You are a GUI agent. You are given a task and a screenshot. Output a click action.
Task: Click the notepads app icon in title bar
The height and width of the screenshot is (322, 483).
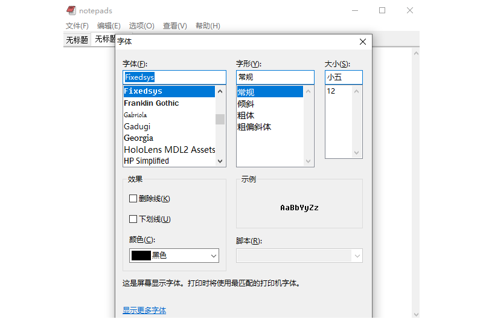tap(71, 10)
